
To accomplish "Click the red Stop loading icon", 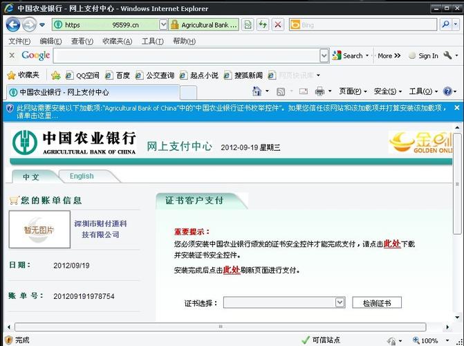I will click(277, 25).
